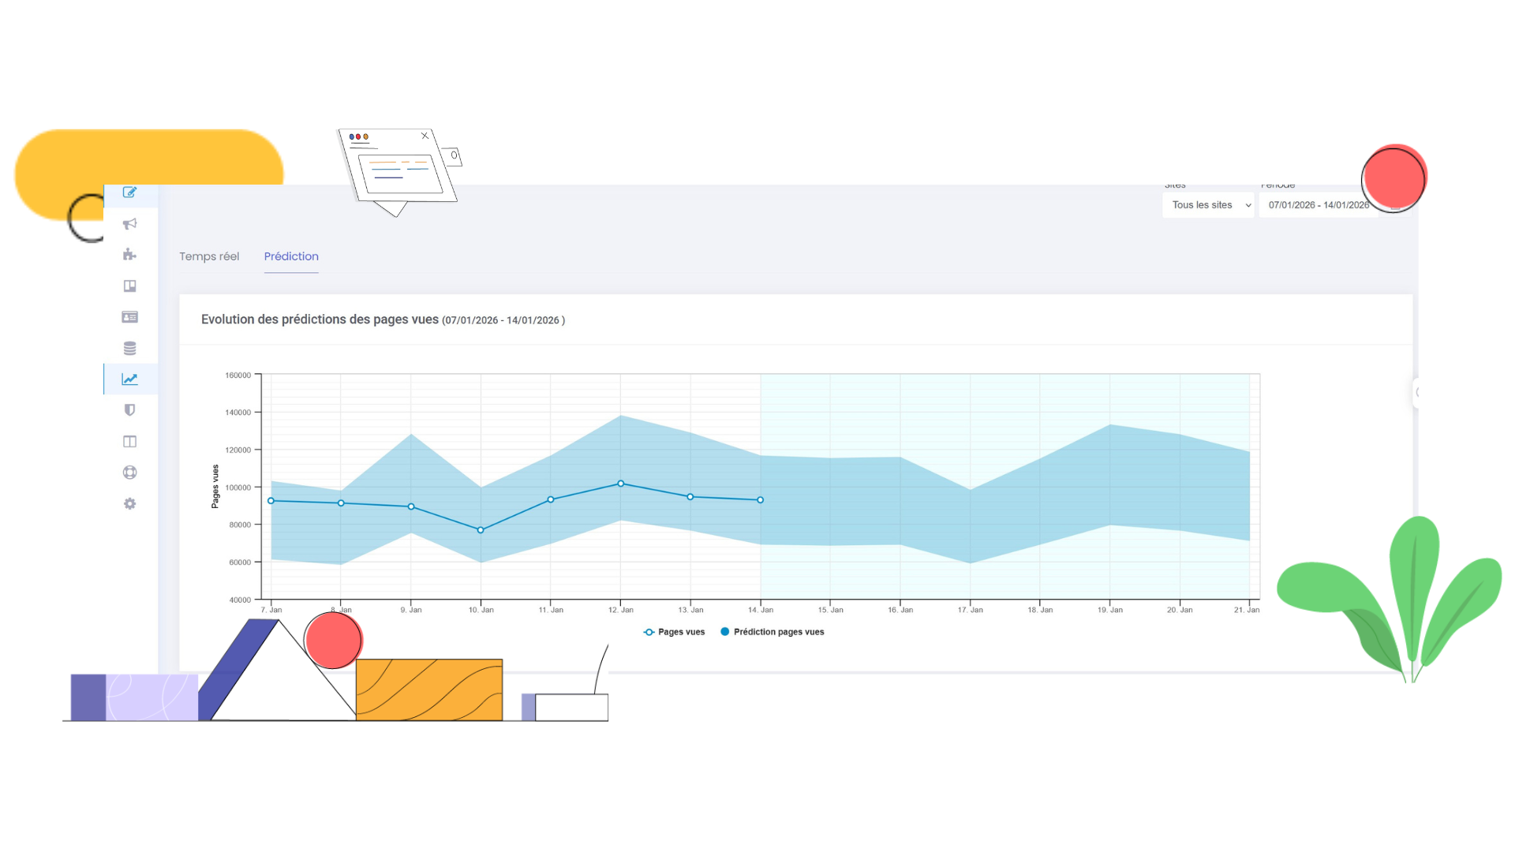
Task: Click the ID card contact icon
Action: click(129, 316)
